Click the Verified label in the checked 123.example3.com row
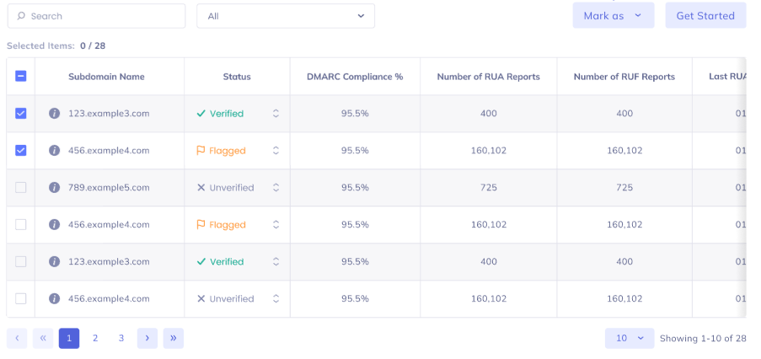This screenshot has width=761, height=359. tap(227, 113)
